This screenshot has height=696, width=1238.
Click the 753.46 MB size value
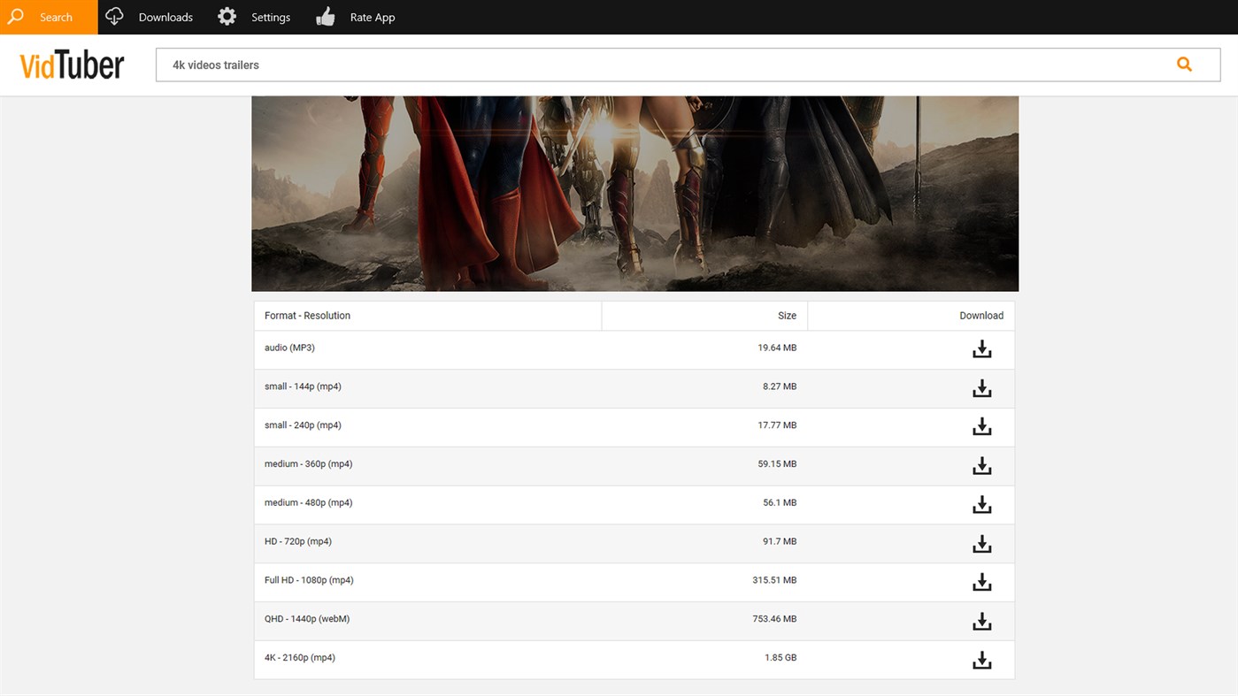click(774, 619)
